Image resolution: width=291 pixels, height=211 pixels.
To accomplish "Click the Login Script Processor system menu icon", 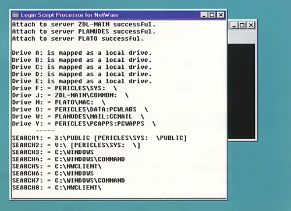I will click(x=16, y=15).
